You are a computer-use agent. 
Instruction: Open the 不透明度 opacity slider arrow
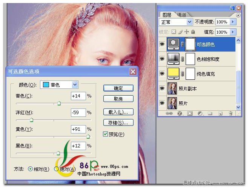pyautogui.click(x=233, y=22)
